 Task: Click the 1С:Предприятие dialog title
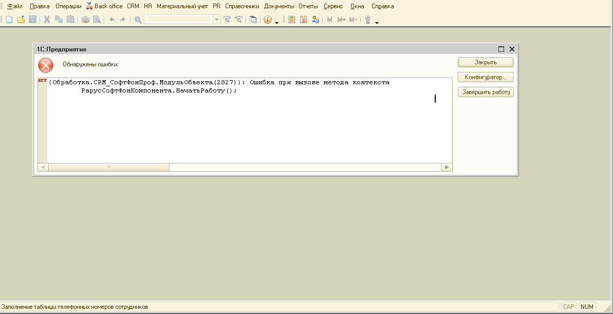[62, 49]
